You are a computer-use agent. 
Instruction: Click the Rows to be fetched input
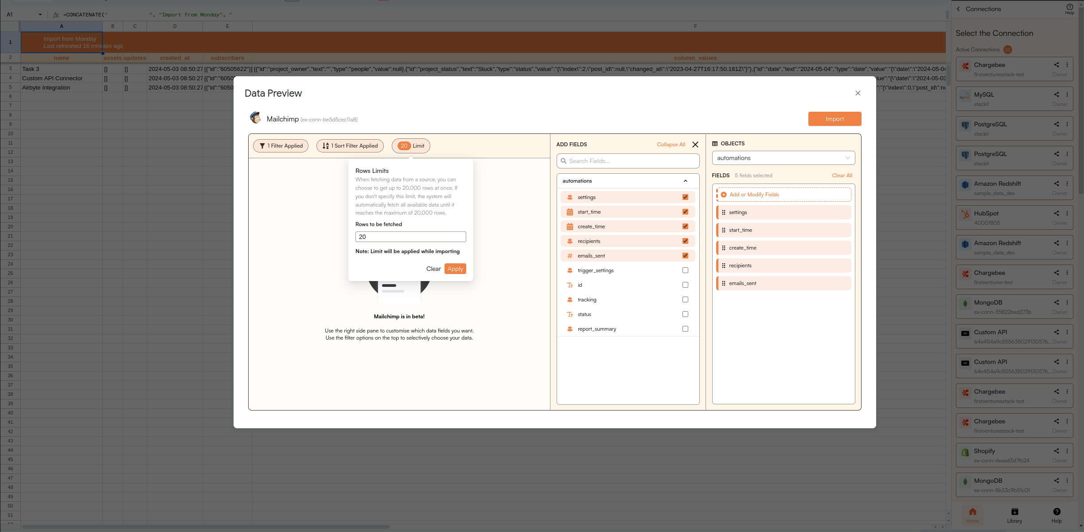click(410, 237)
